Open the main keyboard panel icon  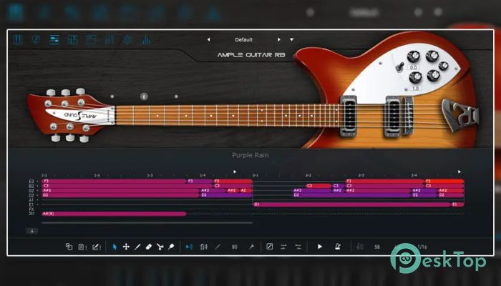tap(18, 39)
